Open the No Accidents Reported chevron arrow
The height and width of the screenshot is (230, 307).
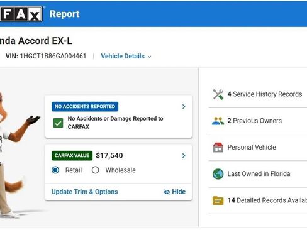point(184,107)
